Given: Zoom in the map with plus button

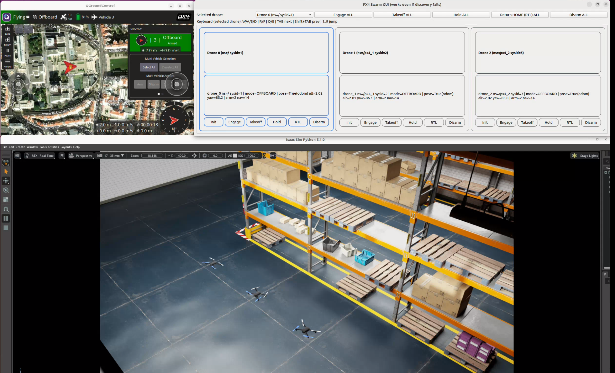Looking at the screenshot, I should 19,29.
